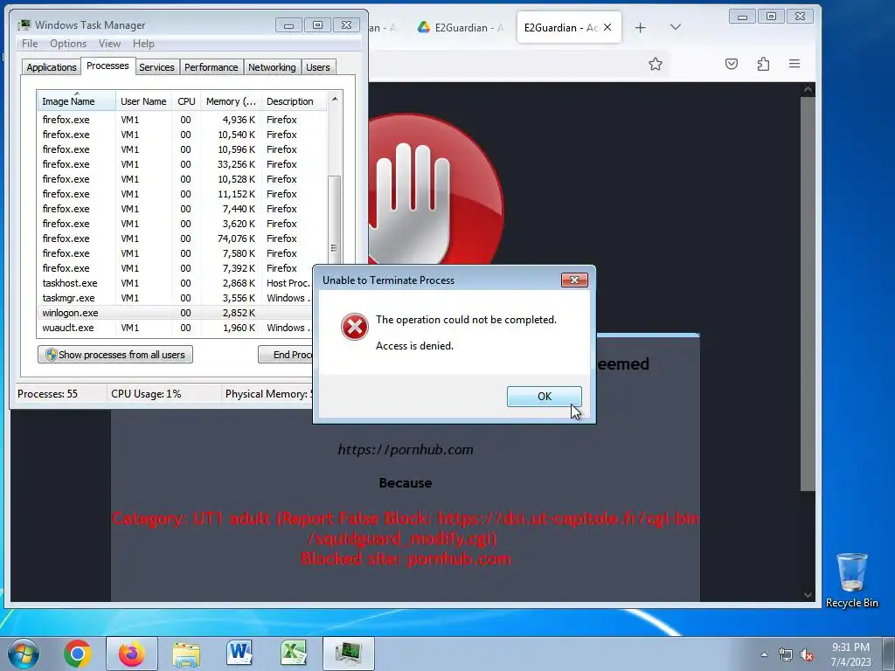
Task: Switch to the Applications tab
Action: tap(52, 67)
